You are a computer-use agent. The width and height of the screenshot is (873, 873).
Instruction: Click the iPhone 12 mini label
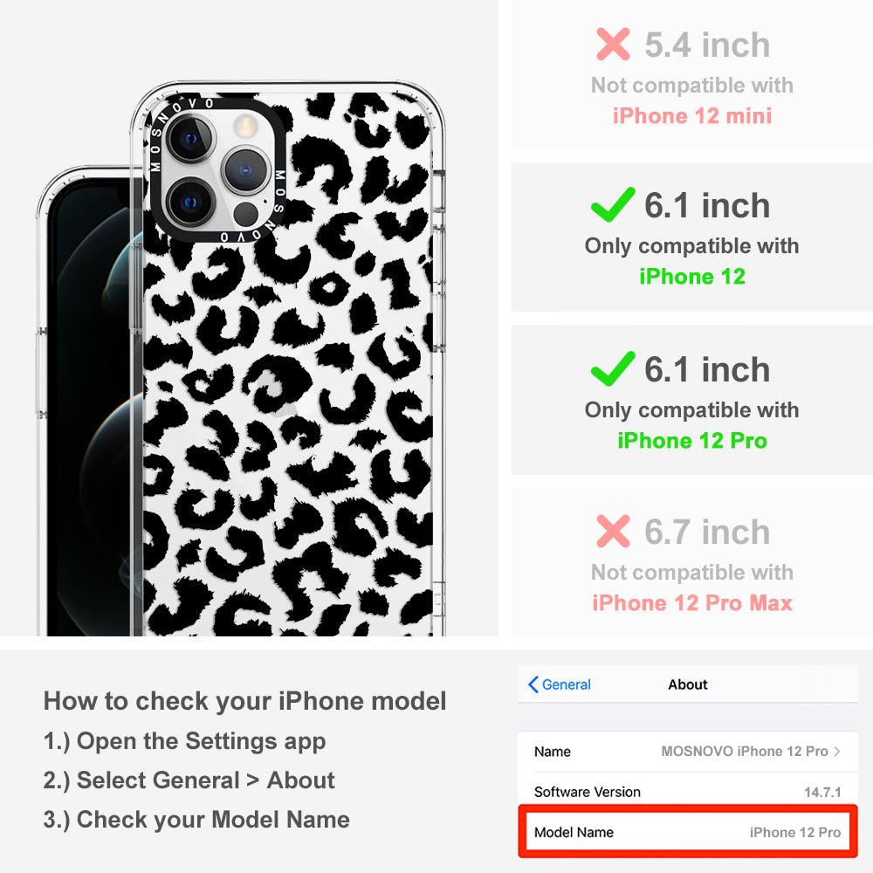point(692,116)
